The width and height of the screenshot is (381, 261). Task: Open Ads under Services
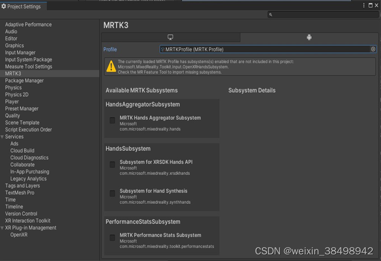14,144
